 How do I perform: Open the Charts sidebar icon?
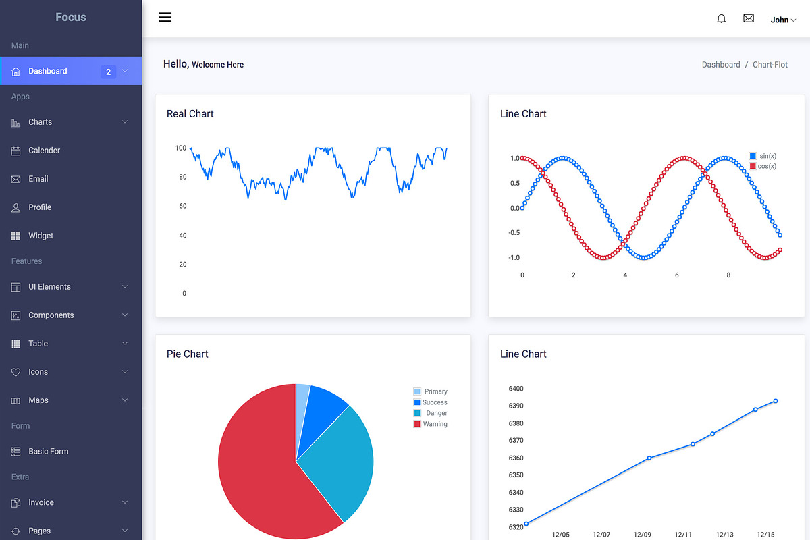point(15,122)
